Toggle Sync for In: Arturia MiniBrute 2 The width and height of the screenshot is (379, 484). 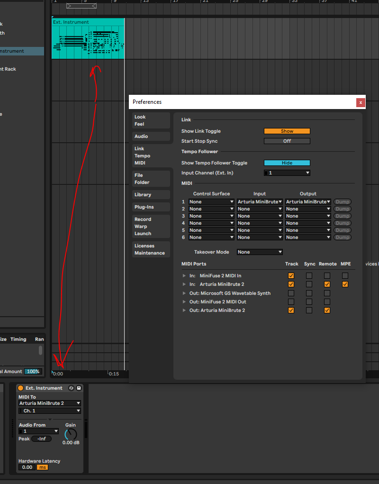click(x=309, y=284)
